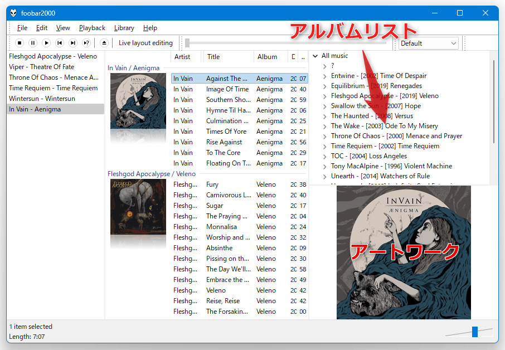This screenshot has height=350, width=505.
Task: Click the Stop playback button
Action: pyautogui.click(x=20, y=43)
